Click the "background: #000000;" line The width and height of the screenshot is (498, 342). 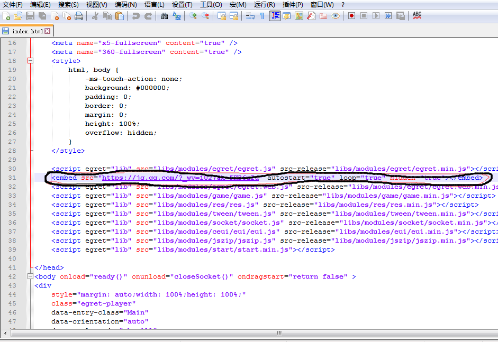[x=127, y=88]
